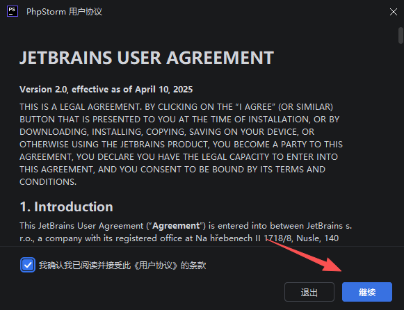Click the vertical scrollbar thumb of agreement text
404x310 pixels.
click(x=401, y=35)
